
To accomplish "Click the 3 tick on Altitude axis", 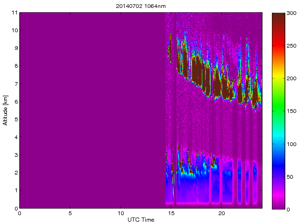I will click(15, 155).
